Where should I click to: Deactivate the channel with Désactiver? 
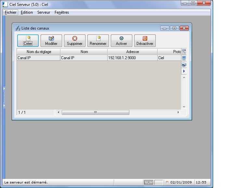pyautogui.click(x=145, y=41)
